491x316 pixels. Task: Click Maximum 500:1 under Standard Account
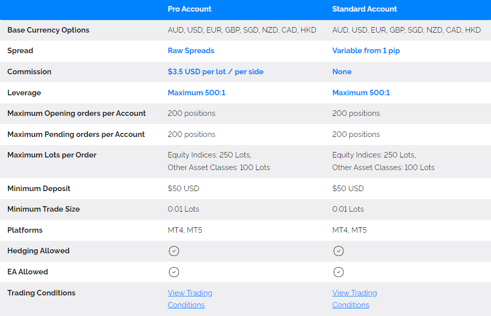click(361, 93)
